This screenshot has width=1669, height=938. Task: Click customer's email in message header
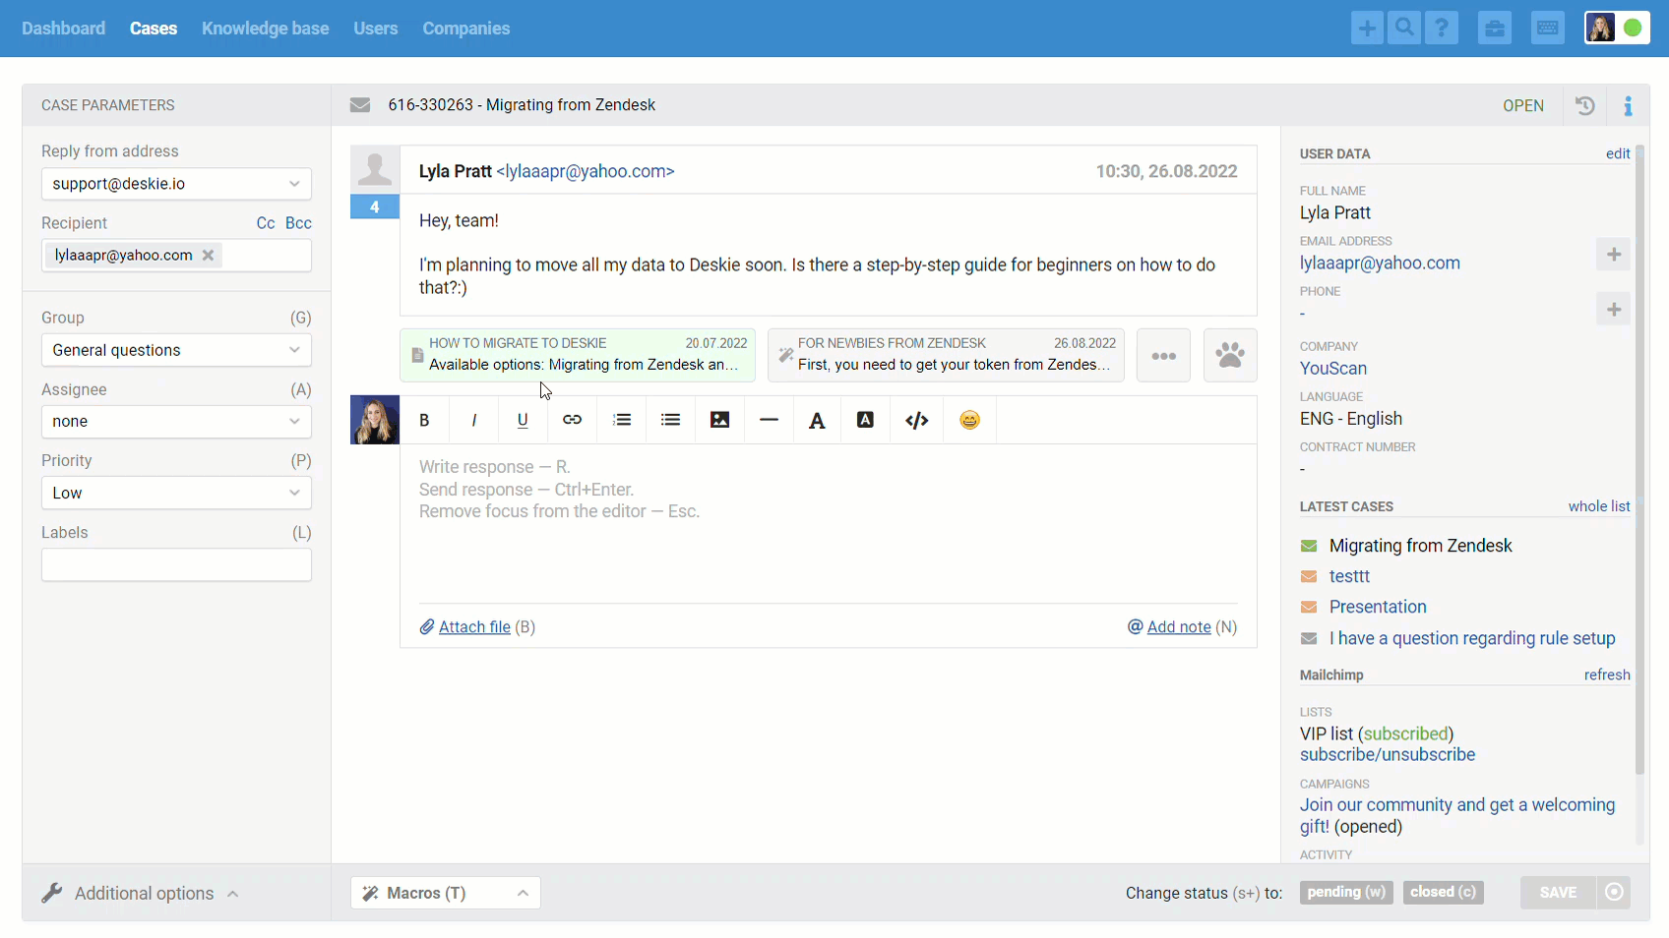click(x=586, y=171)
